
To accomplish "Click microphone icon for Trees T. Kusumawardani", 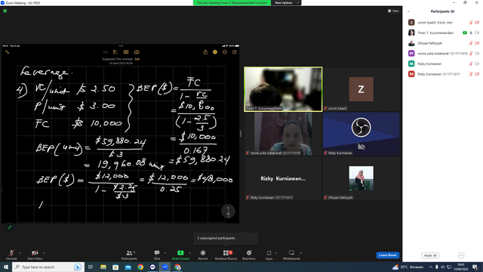I will click(x=471, y=32).
